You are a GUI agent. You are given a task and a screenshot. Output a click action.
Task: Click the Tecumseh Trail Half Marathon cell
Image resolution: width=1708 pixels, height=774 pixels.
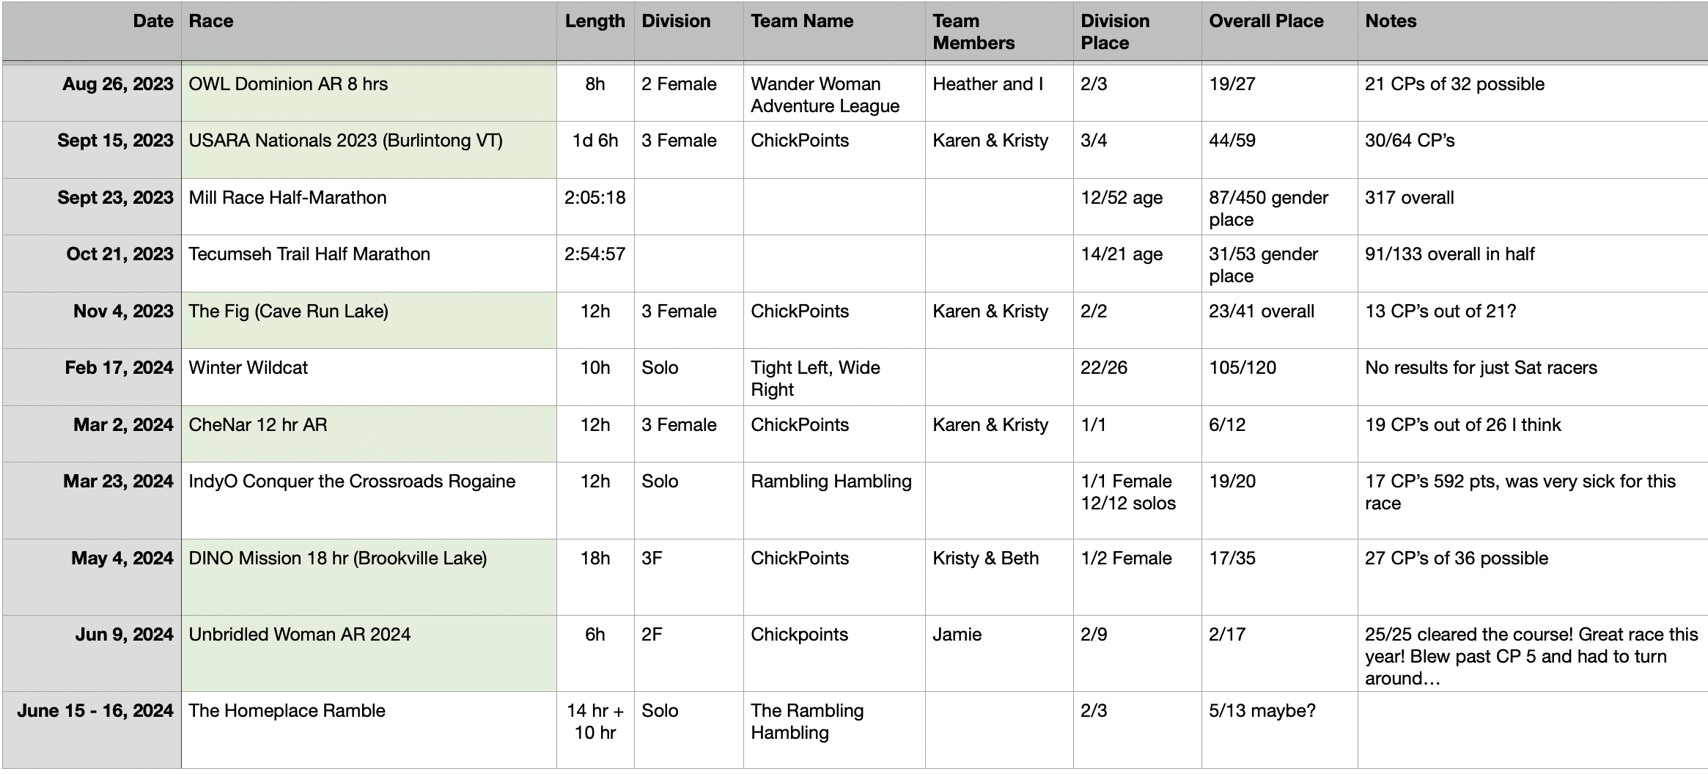[309, 254]
